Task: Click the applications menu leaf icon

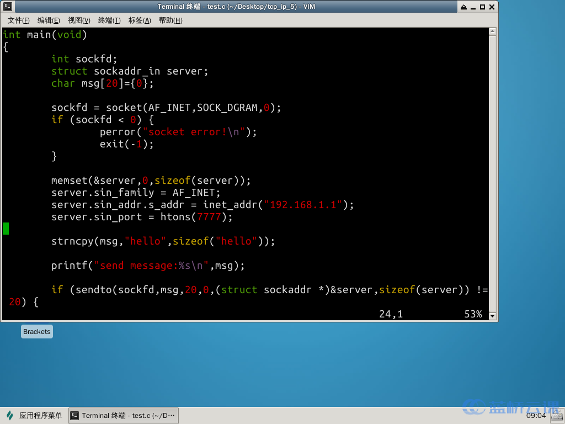Action: click(10, 415)
